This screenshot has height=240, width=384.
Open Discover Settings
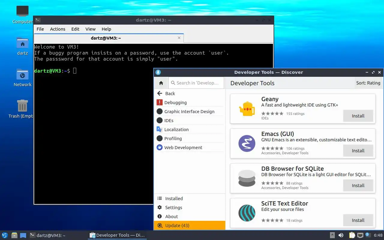[190, 207]
